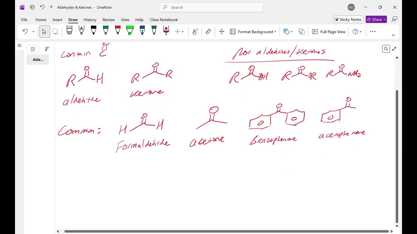
Task: Open the Class Notebook tab
Action: (x=164, y=19)
